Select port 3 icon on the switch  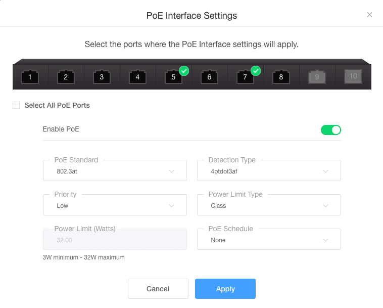coord(102,77)
